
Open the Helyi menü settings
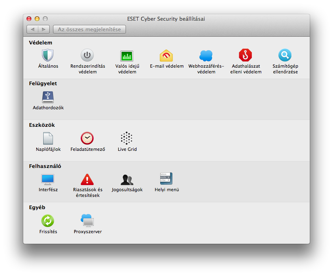coord(166,179)
